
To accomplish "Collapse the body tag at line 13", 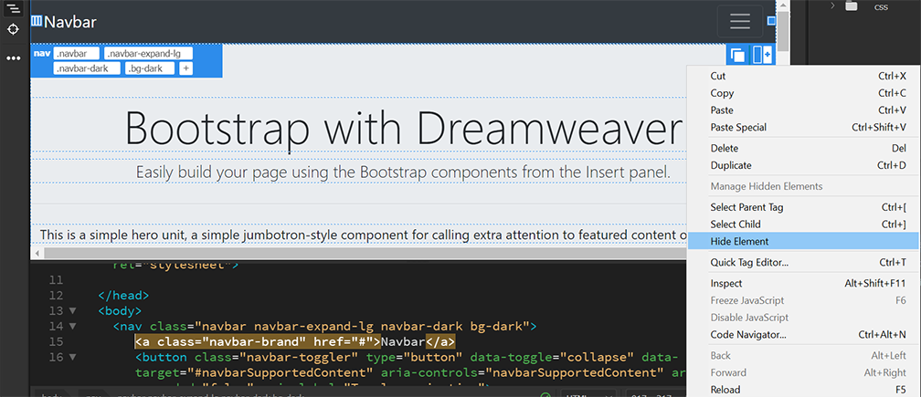I will [x=72, y=311].
